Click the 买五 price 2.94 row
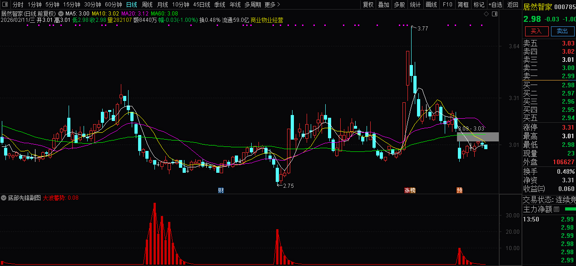 [549, 118]
